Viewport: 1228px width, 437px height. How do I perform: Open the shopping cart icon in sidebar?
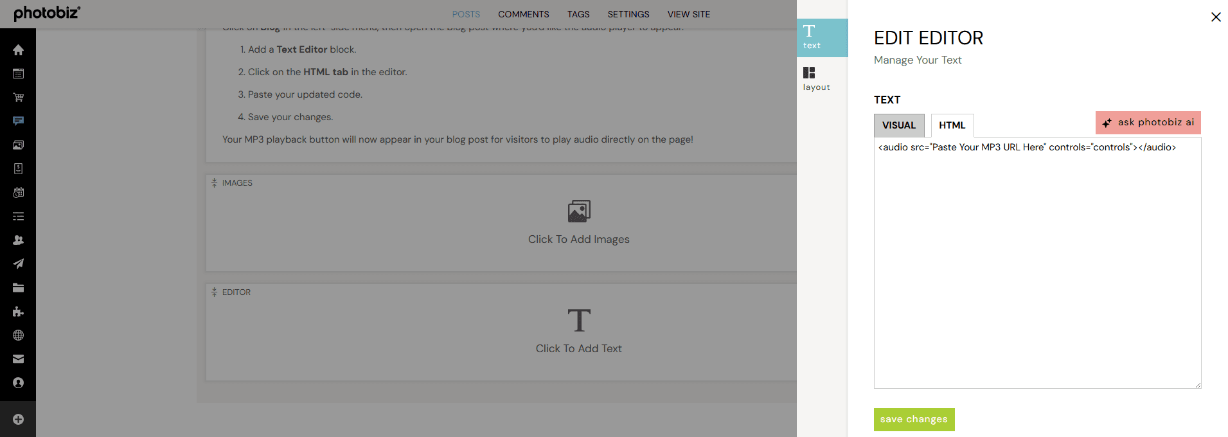tap(18, 98)
